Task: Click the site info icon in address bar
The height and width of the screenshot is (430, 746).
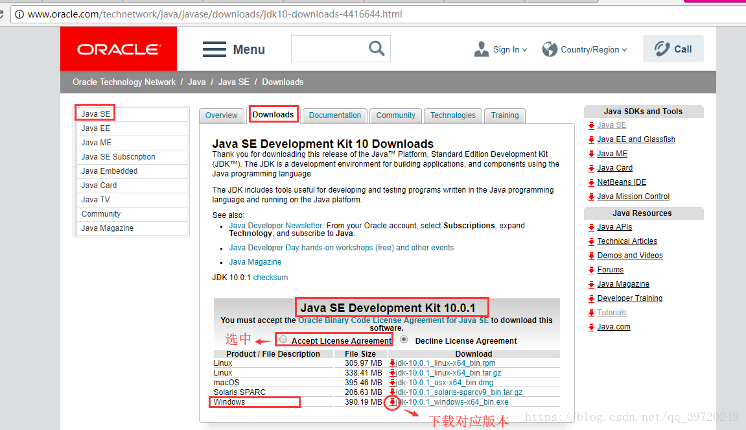Action: coord(19,14)
